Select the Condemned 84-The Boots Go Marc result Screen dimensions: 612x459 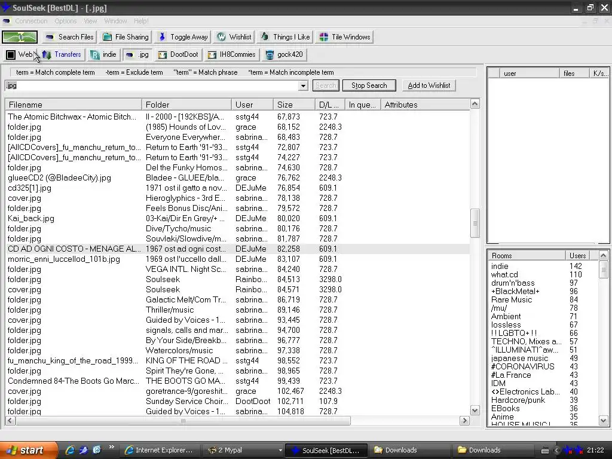point(238,381)
